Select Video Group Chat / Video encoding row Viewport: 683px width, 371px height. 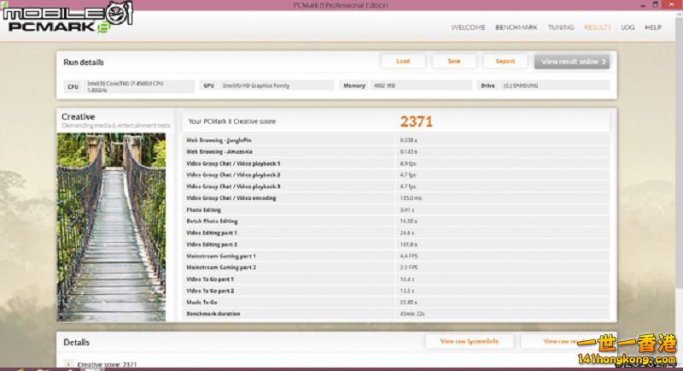coord(396,198)
